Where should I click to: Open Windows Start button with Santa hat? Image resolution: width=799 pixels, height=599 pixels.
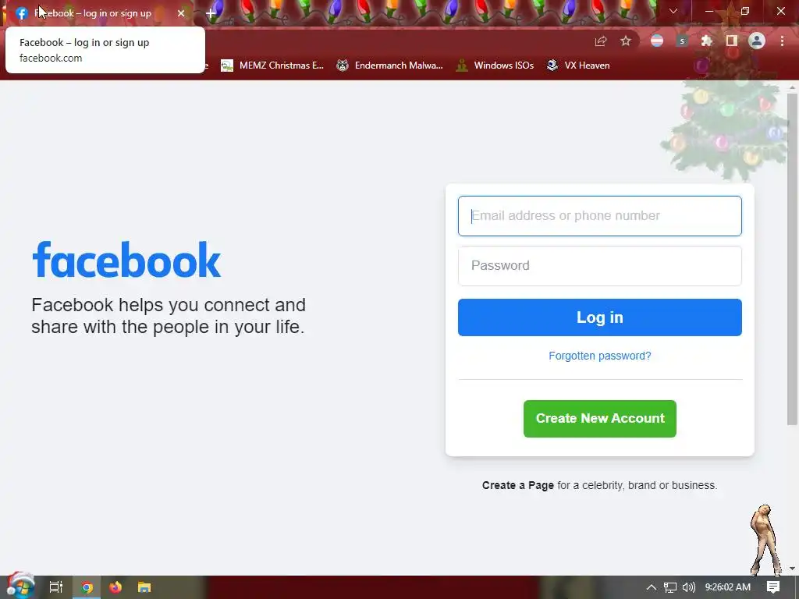click(x=21, y=586)
